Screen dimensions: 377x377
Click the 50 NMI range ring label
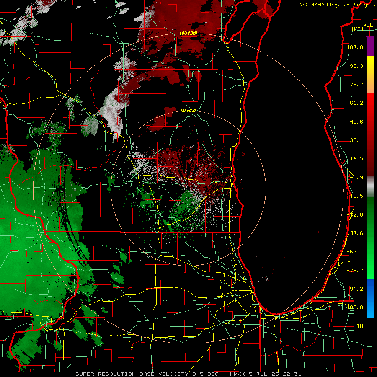click(x=188, y=111)
